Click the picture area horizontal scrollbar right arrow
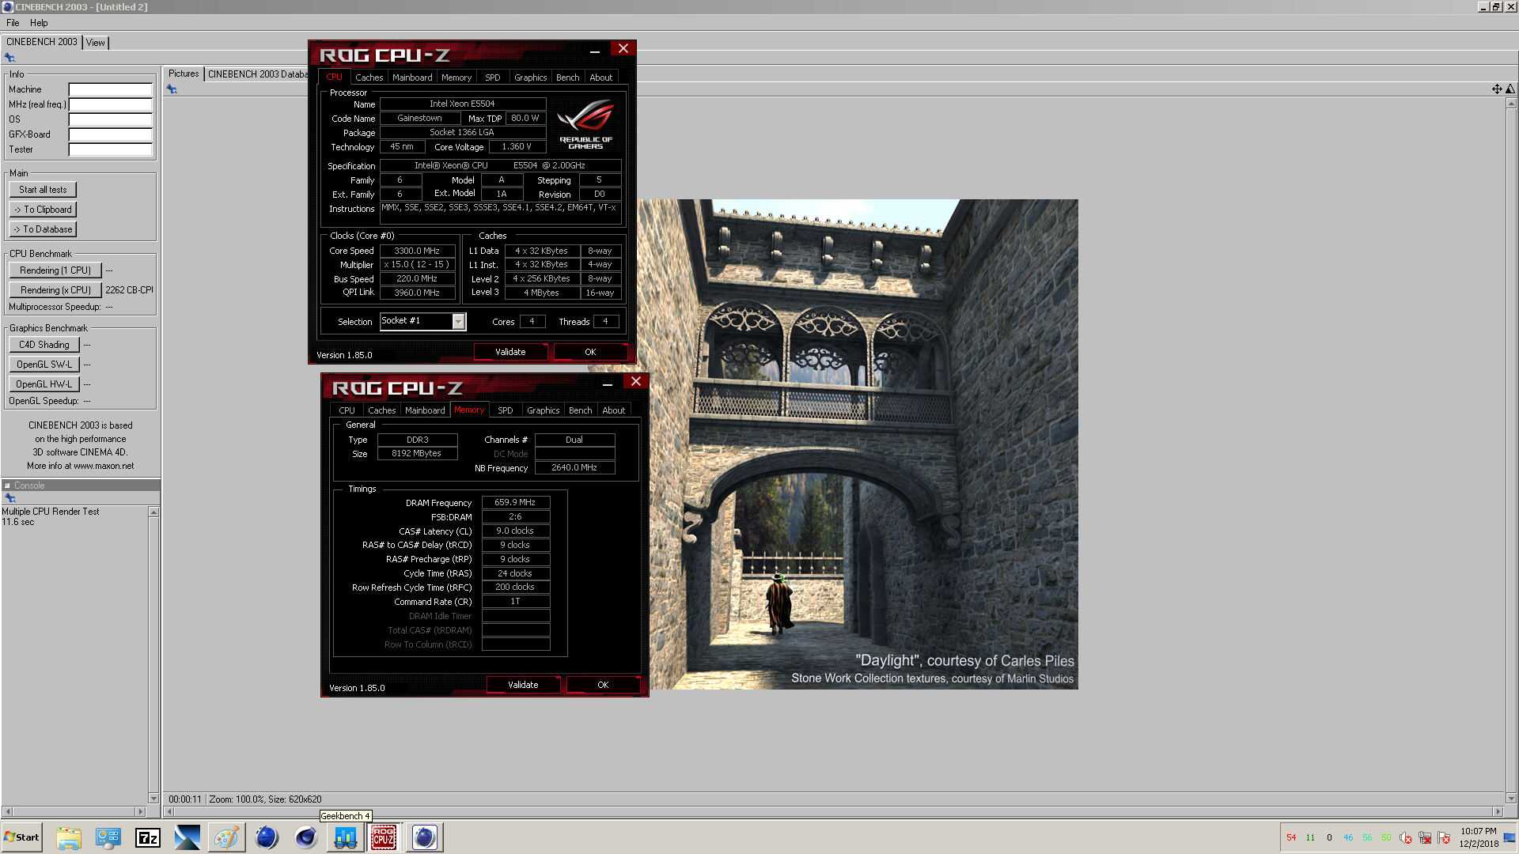Viewport: 1519px width, 854px height. click(1497, 811)
